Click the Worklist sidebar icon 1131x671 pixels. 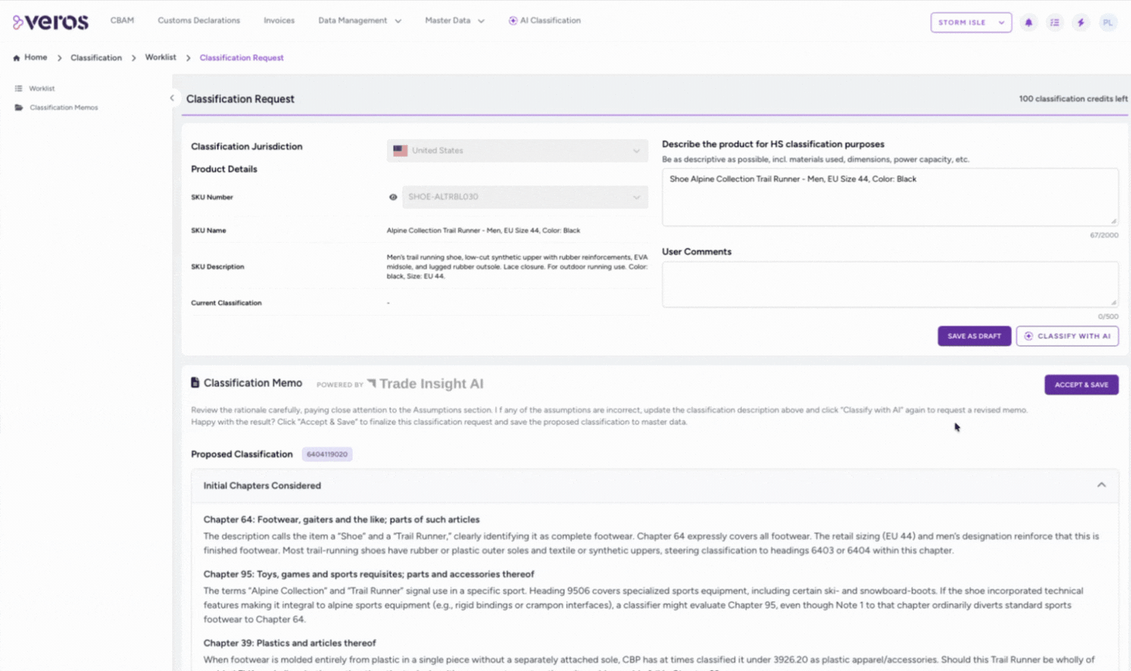[x=19, y=88]
